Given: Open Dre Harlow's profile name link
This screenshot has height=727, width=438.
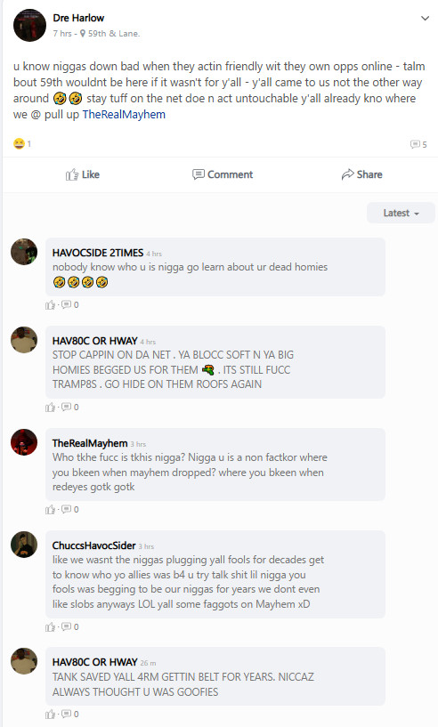Looking at the screenshot, I should point(78,18).
